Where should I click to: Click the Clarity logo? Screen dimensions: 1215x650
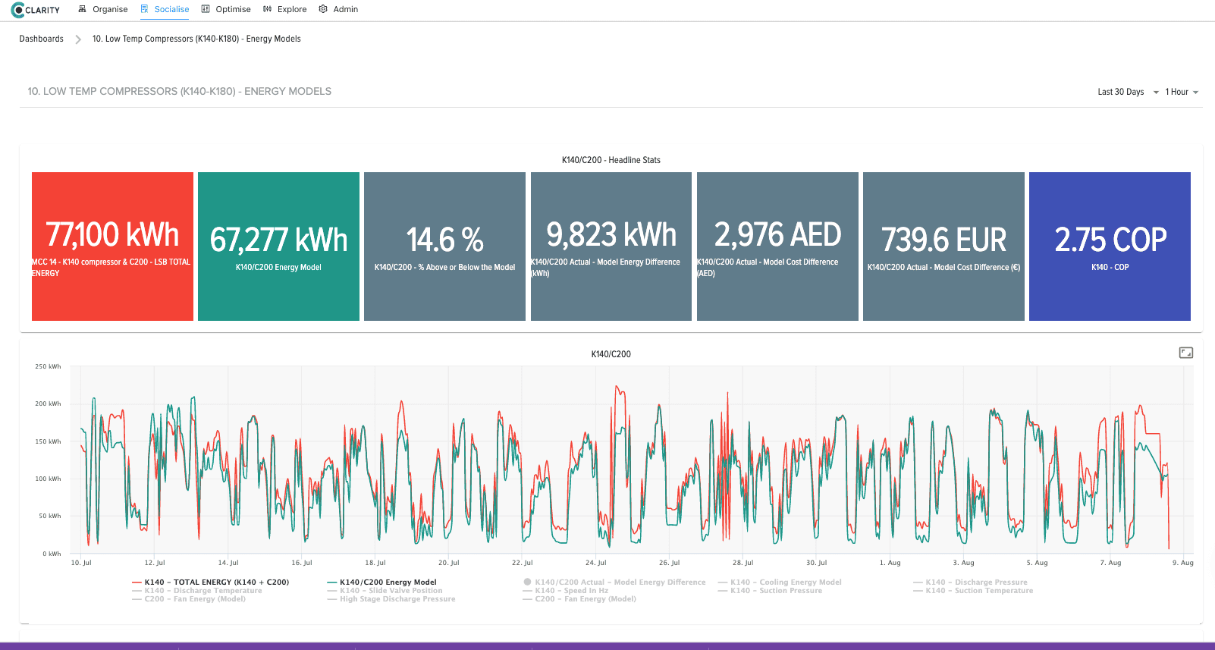[36, 10]
